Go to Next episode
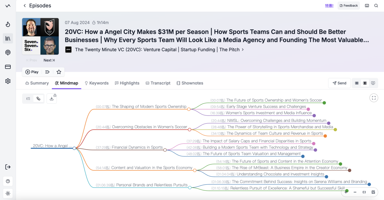Image resolution: width=384 pixels, height=200 pixels. (x=49, y=60)
